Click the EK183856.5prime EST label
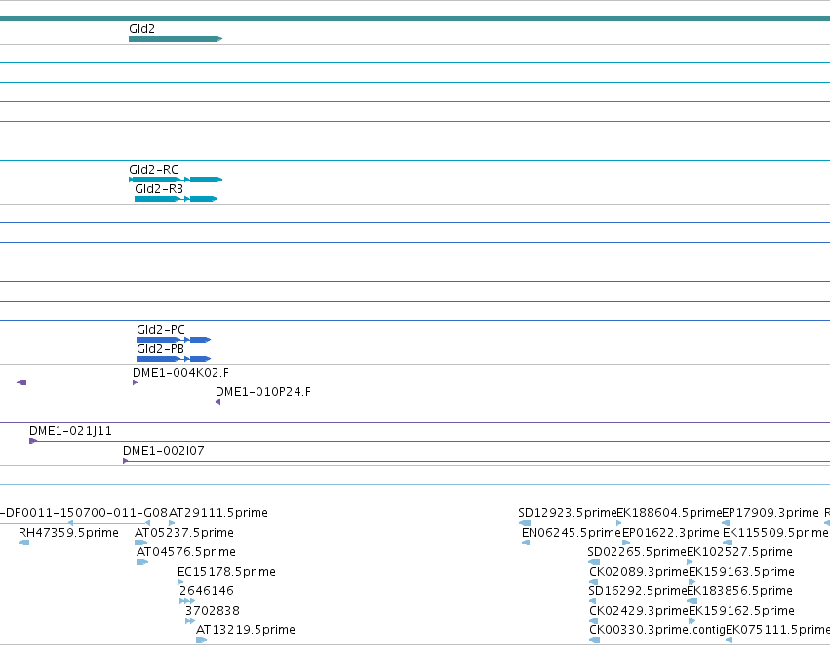The height and width of the screenshot is (645, 830). (739, 591)
